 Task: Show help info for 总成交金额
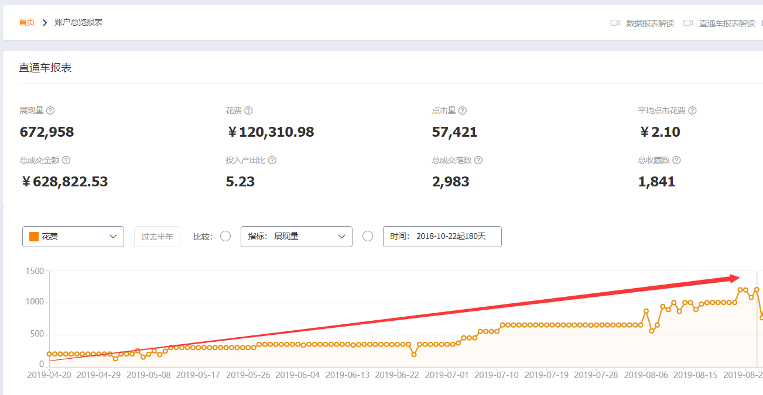(x=66, y=161)
